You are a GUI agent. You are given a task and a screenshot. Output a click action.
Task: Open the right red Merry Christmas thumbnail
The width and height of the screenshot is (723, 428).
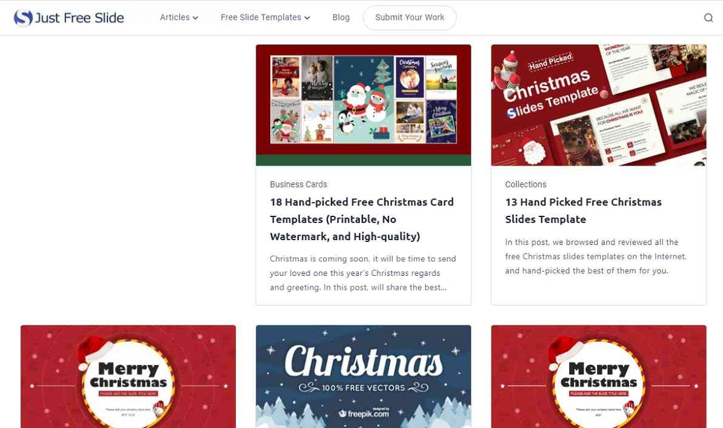(599, 376)
